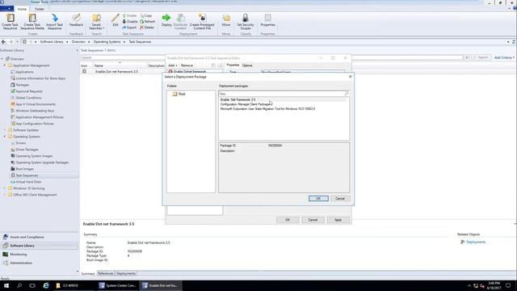This screenshot has width=517, height=291.
Task: Select Boot Images tree item
Action: click(x=25, y=169)
